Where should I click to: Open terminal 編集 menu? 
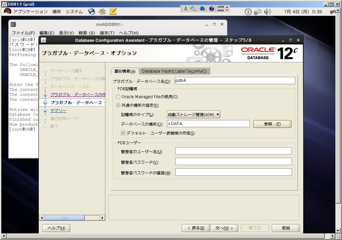[47, 33]
